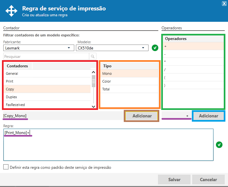Click Adicionar next to Copy_Mono
Image resolution: width=228 pixels, height=187 pixels.
[141, 116]
